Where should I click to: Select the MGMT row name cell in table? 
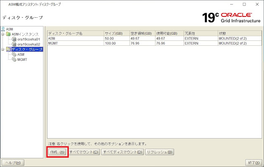[75, 43]
